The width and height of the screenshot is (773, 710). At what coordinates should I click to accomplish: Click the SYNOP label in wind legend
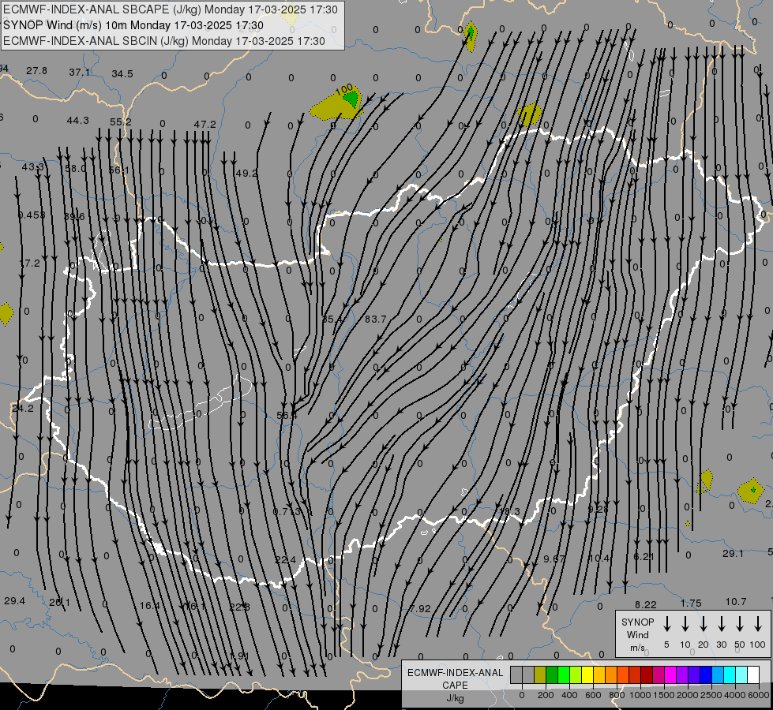[637, 622]
